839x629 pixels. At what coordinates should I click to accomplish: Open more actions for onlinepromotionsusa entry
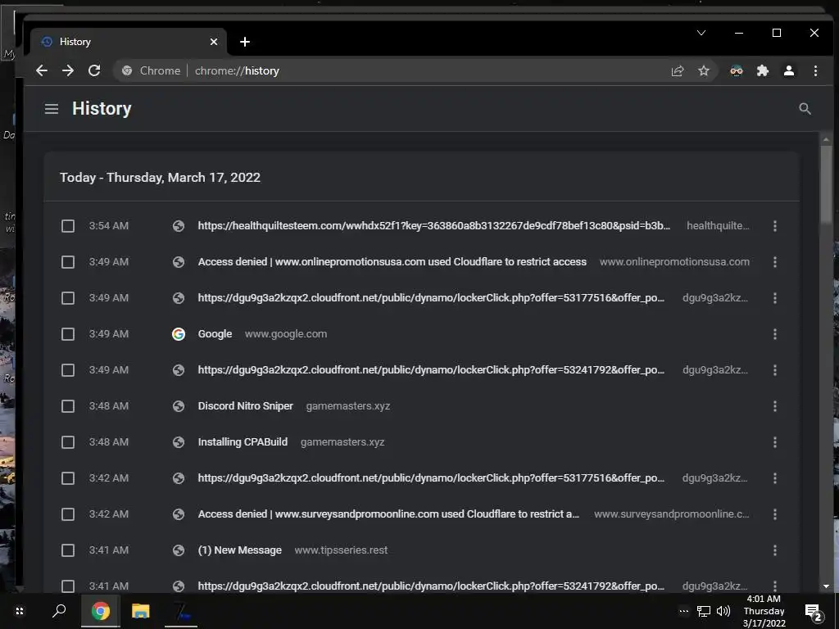[775, 262]
